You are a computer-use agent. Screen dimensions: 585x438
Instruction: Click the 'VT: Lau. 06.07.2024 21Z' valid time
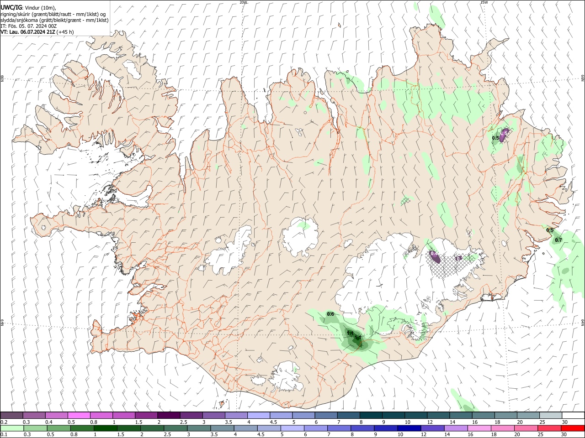coord(28,32)
